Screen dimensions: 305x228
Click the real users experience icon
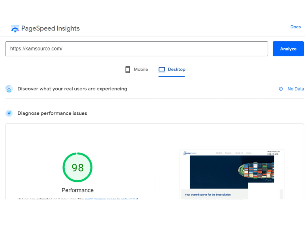(x=9, y=89)
